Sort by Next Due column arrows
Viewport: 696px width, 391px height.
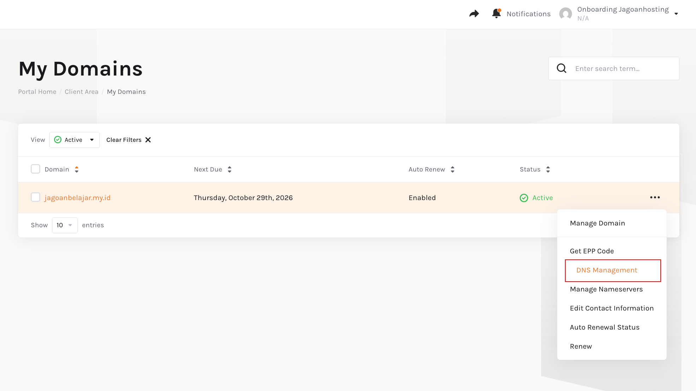[x=230, y=169]
